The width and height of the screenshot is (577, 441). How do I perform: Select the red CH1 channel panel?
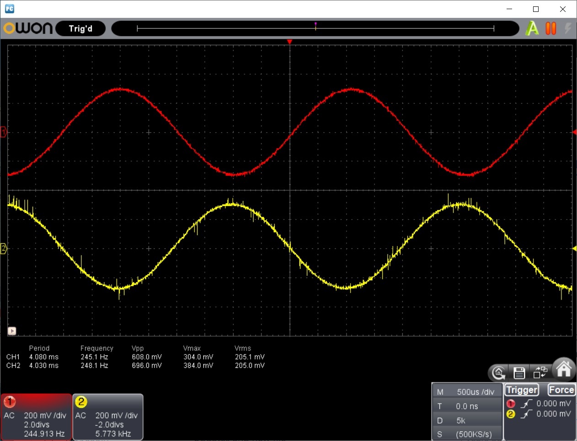(x=36, y=416)
